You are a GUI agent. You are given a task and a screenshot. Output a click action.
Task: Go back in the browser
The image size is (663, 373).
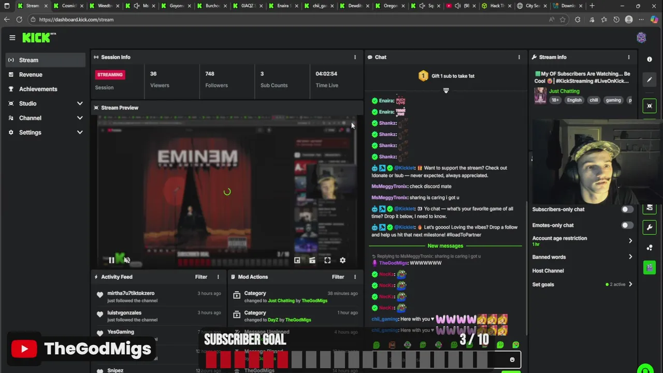tap(7, 20)
